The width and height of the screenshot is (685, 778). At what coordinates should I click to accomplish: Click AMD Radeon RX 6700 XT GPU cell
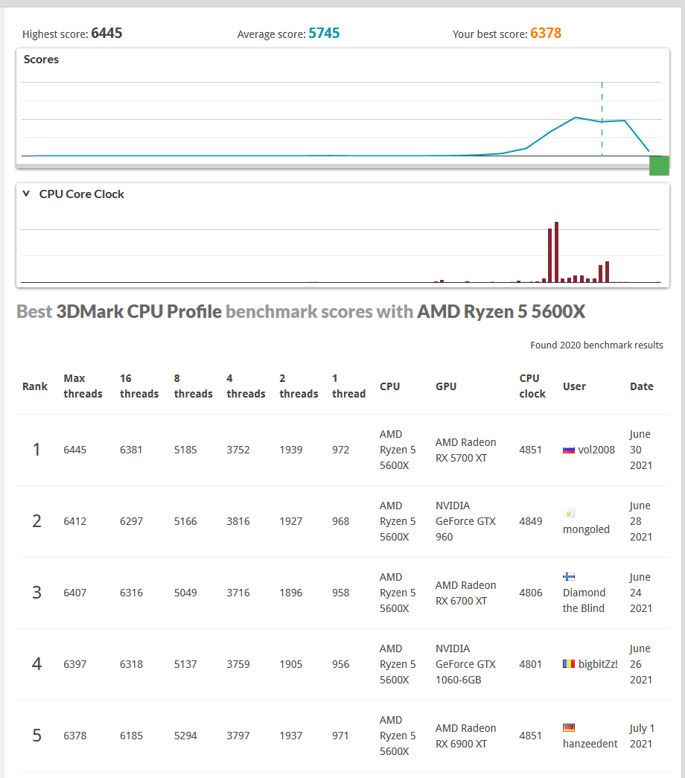(465, 593)
